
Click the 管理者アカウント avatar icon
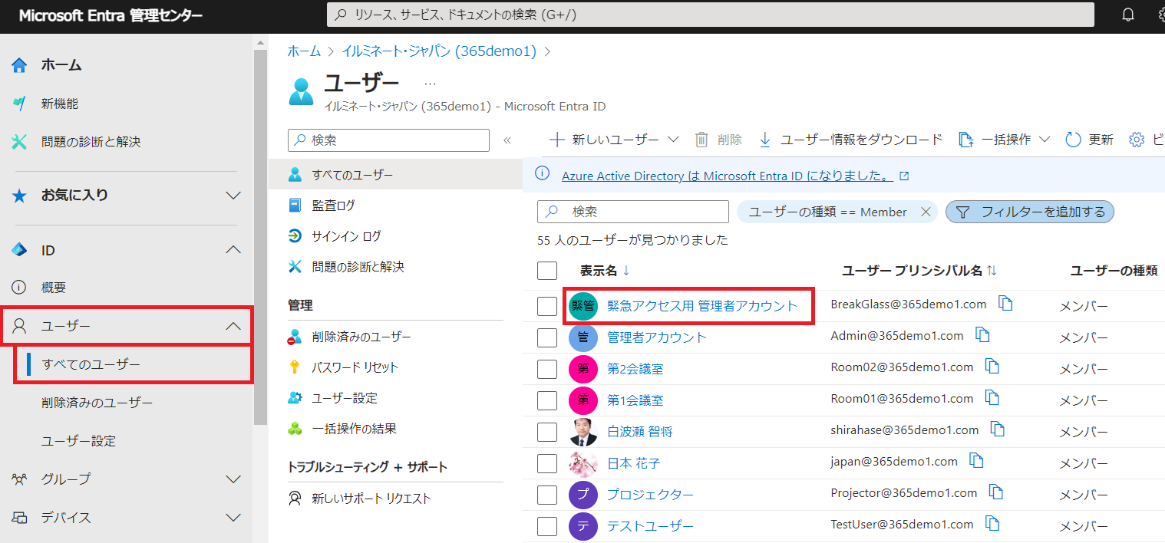tap(583, 337)
